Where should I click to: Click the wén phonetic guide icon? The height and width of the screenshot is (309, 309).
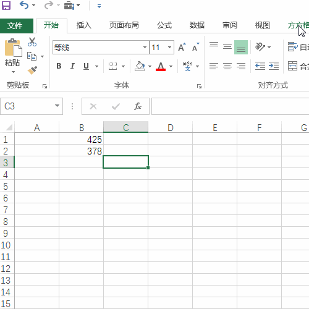[187, 66]
